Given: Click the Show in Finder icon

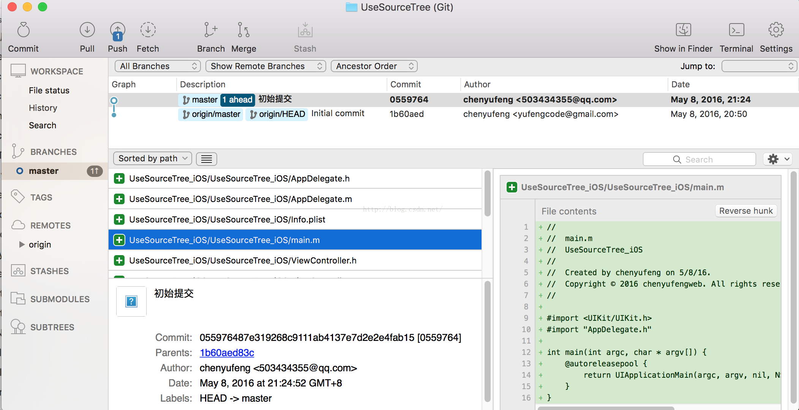Looking at the screenshot, I should [x=683, y=30].
